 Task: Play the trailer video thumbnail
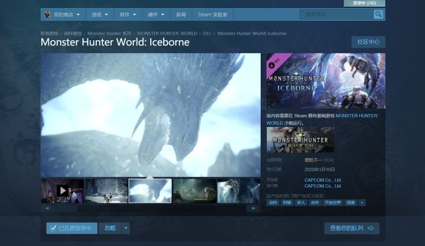tap(62, 190)
